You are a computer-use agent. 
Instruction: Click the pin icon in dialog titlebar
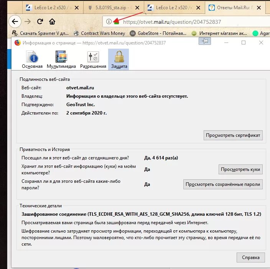pyautogui.click(x=204, y=41)
